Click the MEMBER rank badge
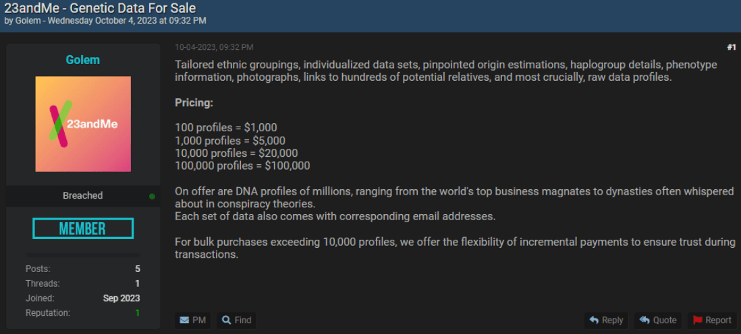The height and width of the screenshot is (334, 741). [83, 228]
